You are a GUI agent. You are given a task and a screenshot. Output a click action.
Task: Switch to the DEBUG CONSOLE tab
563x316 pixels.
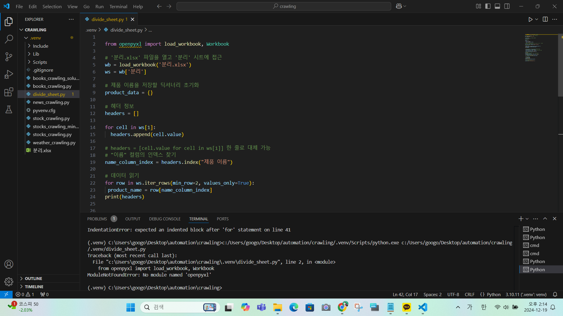(x=165, y=219)
